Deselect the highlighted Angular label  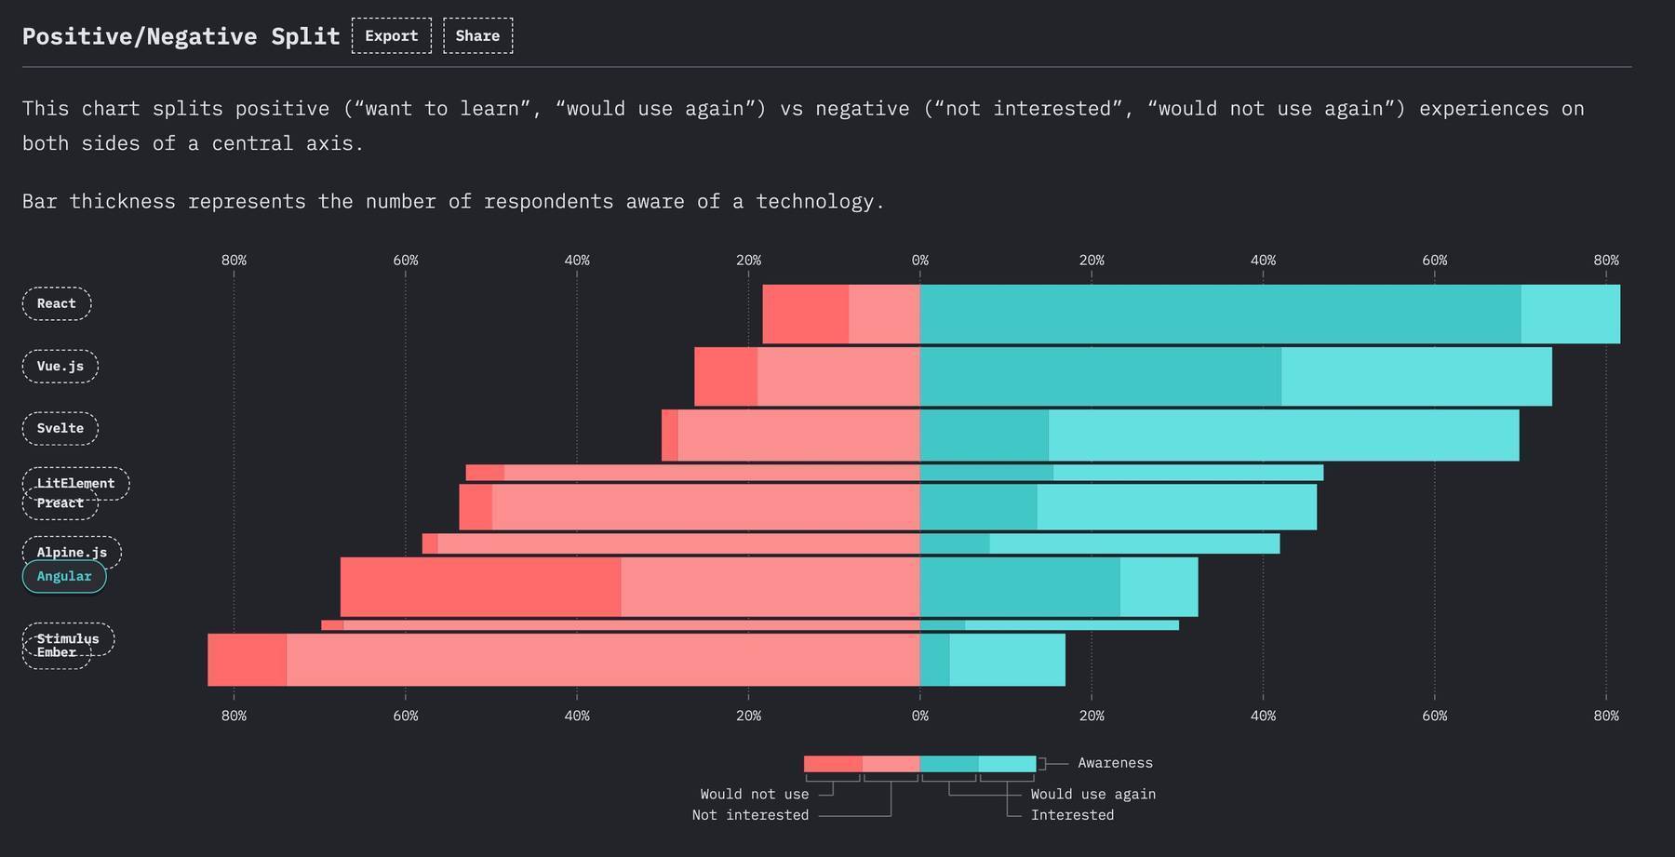point(64,577)
